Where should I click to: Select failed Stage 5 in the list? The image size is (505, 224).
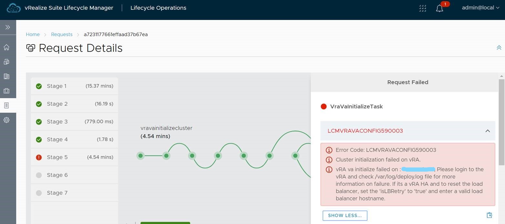(74, 157)
